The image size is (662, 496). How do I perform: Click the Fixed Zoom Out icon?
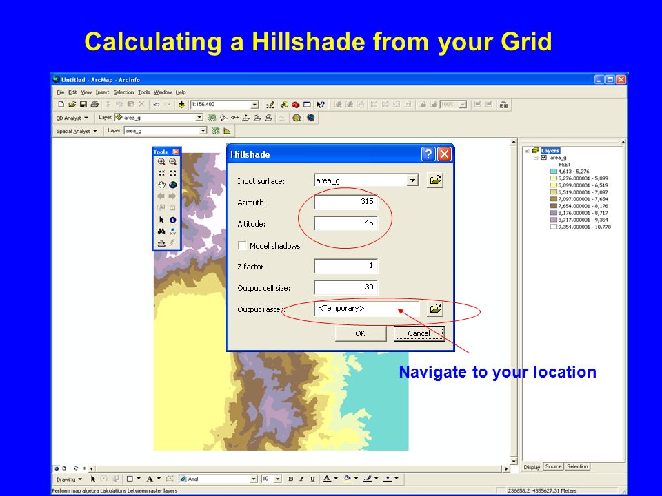click(x=172, y=174)
